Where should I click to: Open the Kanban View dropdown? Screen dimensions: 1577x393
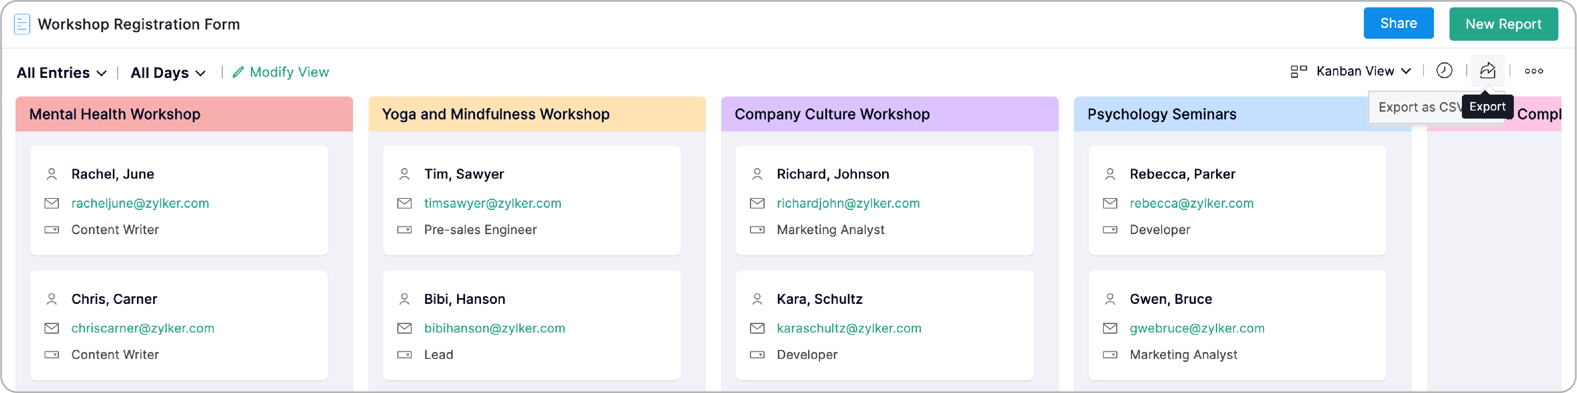(x=1363, y=71)
